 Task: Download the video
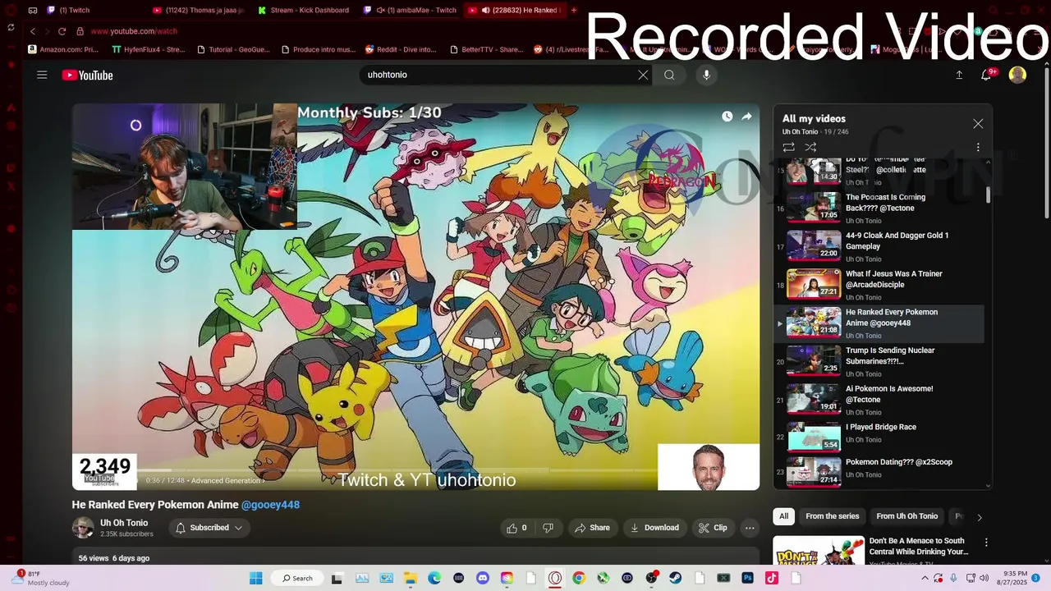(x=654, y=528)
